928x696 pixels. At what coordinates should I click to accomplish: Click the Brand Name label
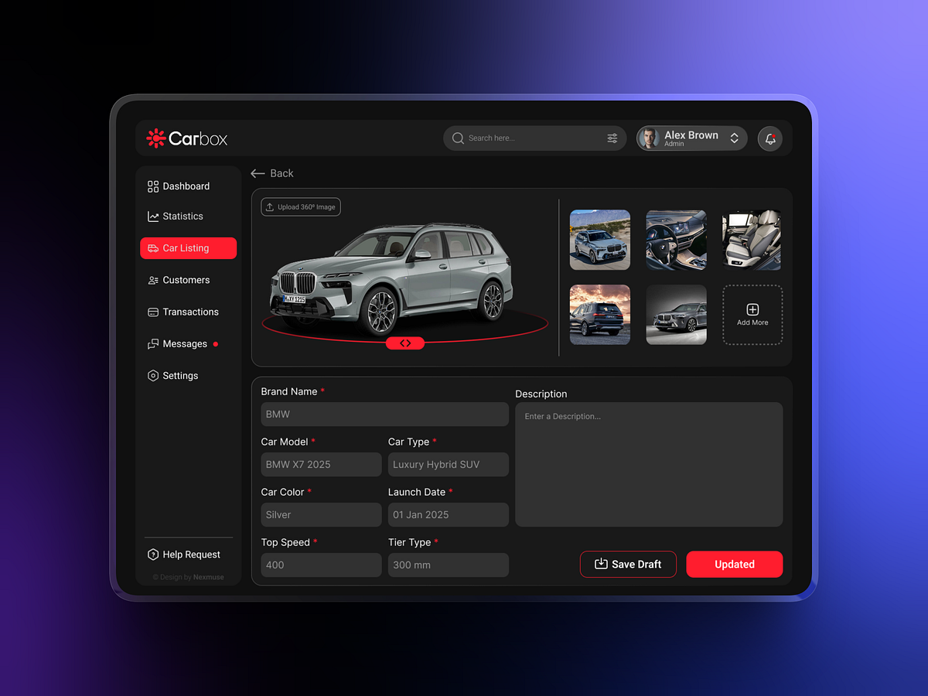click(x=289, y=392)
